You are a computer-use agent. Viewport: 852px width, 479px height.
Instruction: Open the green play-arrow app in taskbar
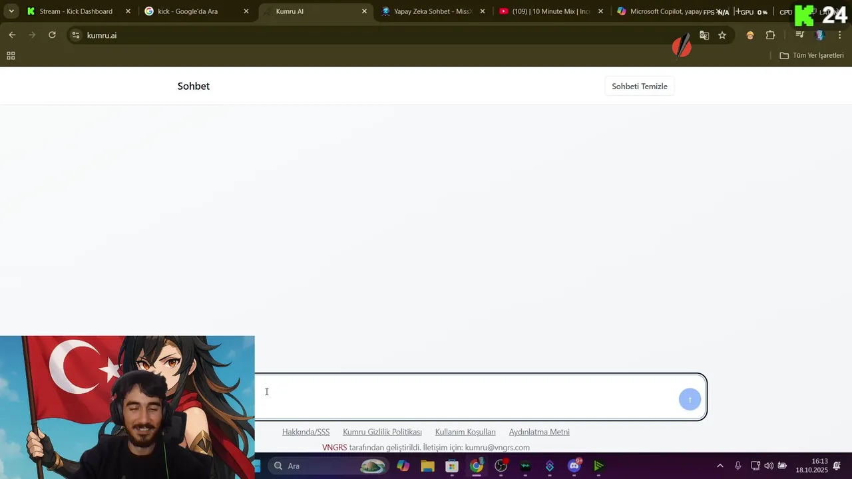tap(598, 466)
